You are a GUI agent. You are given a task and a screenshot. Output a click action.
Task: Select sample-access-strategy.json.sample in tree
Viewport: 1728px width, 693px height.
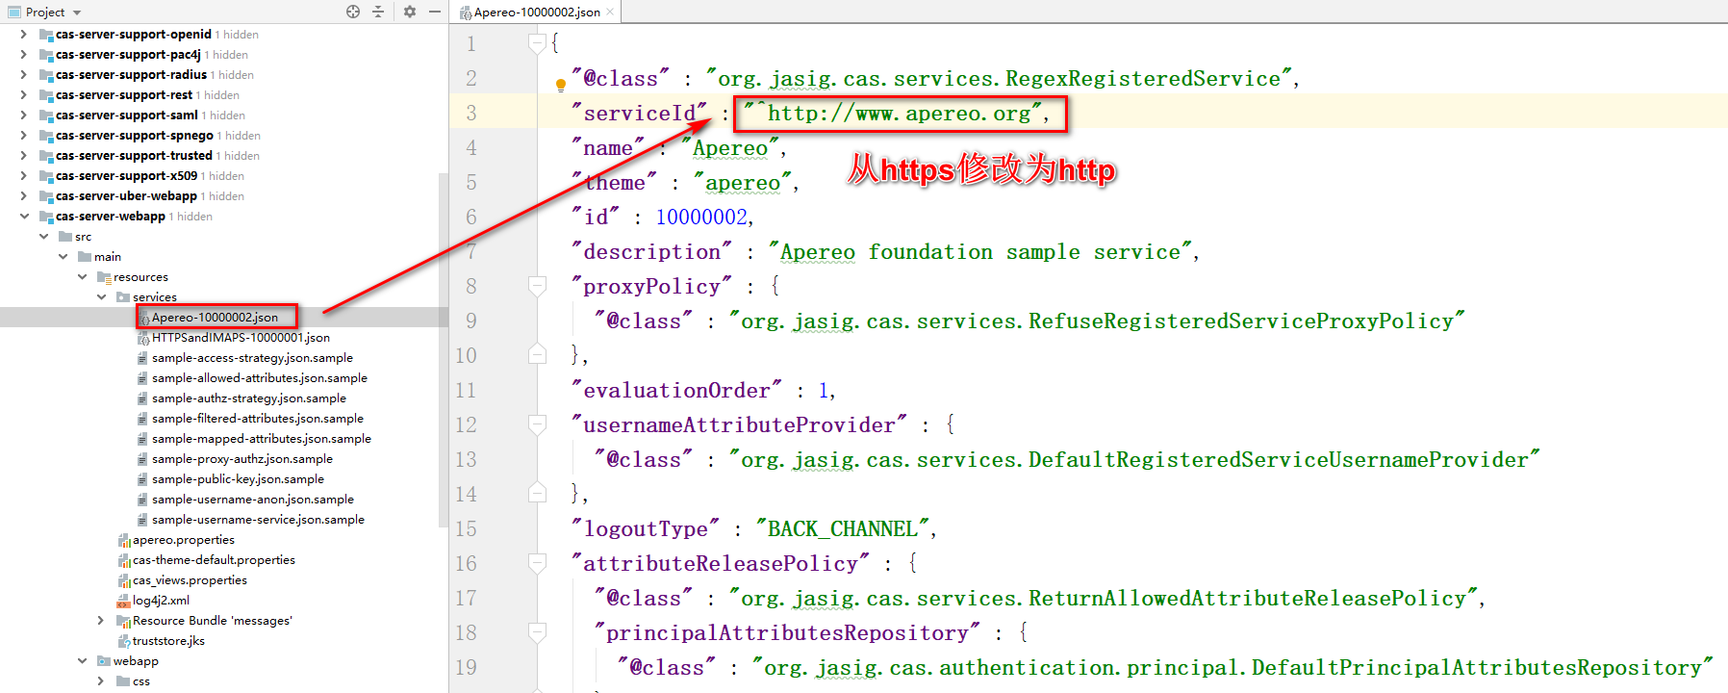coord(252,358)
